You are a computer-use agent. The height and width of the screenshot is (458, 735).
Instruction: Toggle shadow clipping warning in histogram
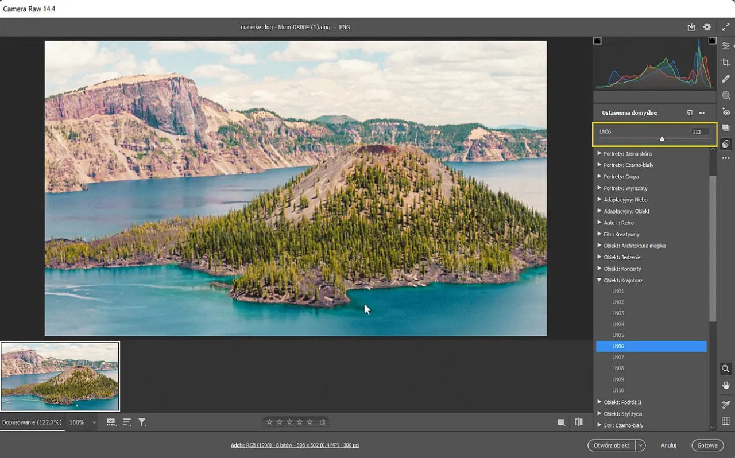[x=597, y=41]
